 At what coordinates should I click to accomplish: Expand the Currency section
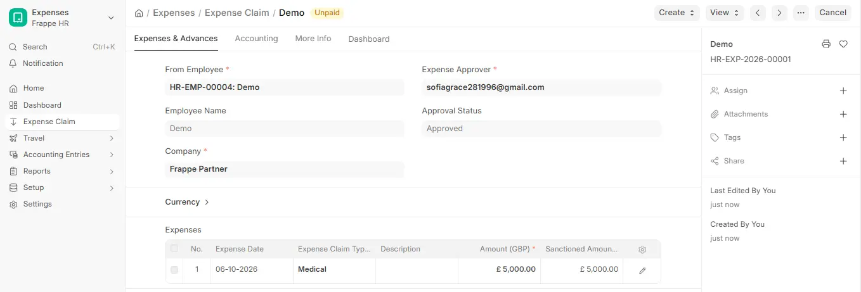[x=187, y=202]
